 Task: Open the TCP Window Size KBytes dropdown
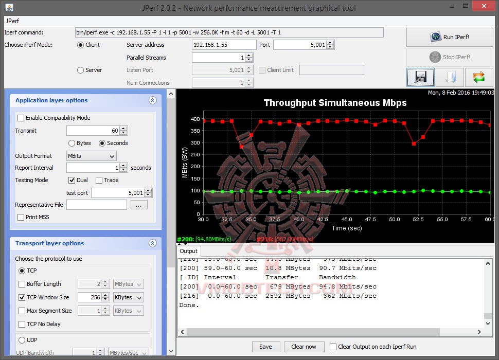[x=128, y=297]
